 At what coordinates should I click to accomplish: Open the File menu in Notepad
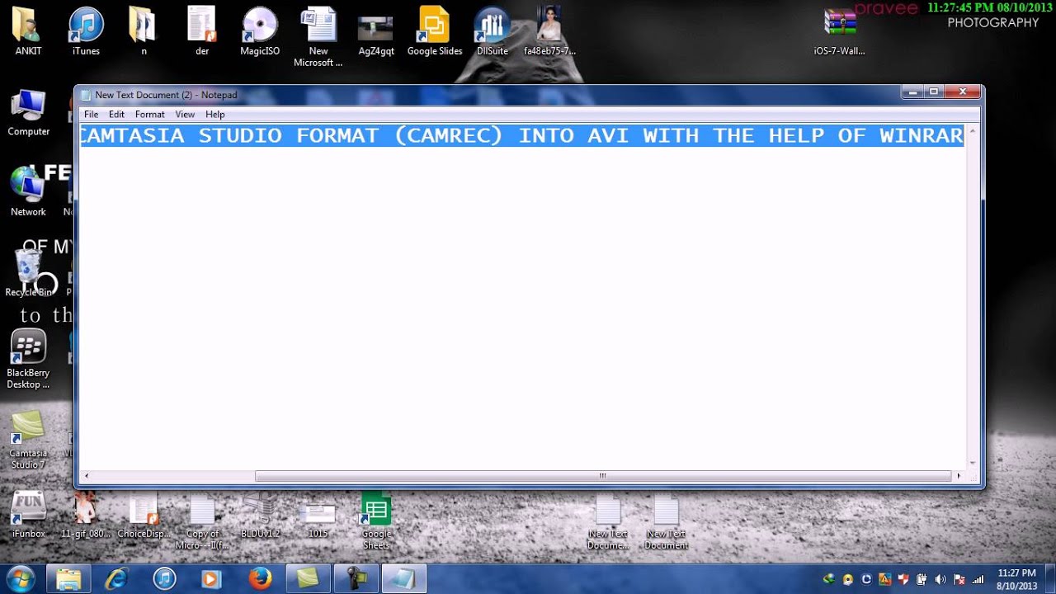[x=91, y=115]
